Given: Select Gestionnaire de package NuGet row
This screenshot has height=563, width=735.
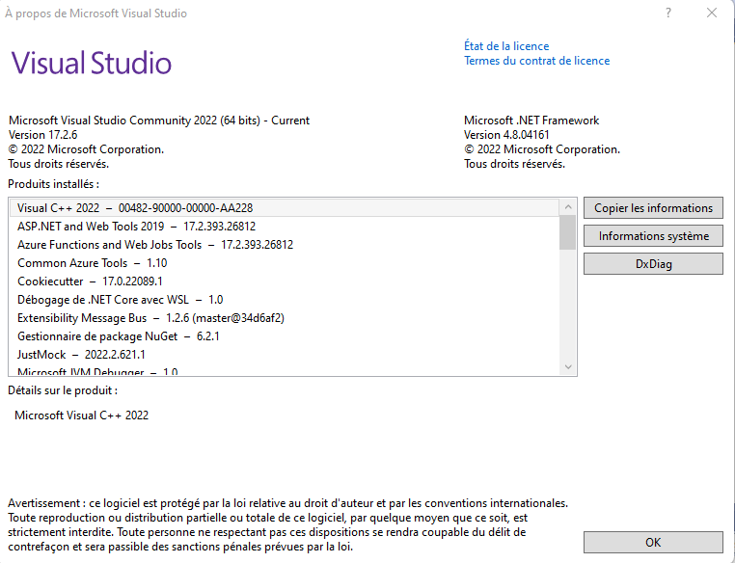Looking at the screenshot, I should 284,336.
